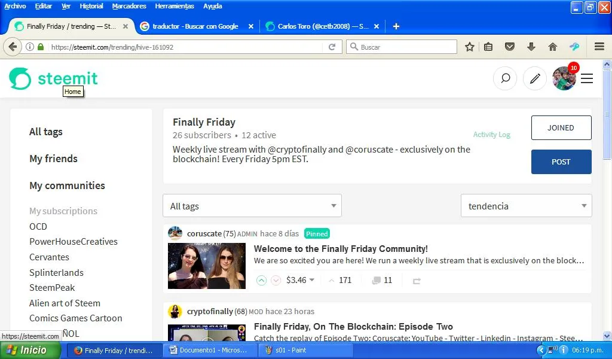Open the Activity Log link
The height and width of the screenshot is (359, 612).
(x=491, y=135)
